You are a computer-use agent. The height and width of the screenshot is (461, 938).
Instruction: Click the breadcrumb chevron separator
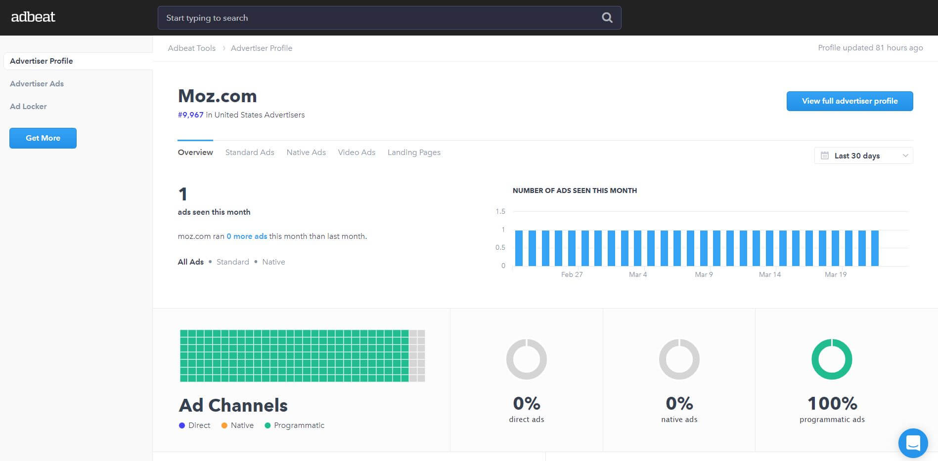[223, 48]
